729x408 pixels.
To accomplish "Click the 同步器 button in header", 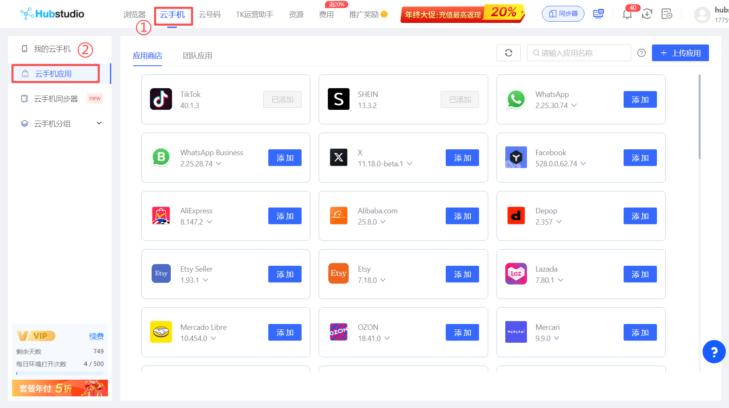I will click(x=563, y=14).
